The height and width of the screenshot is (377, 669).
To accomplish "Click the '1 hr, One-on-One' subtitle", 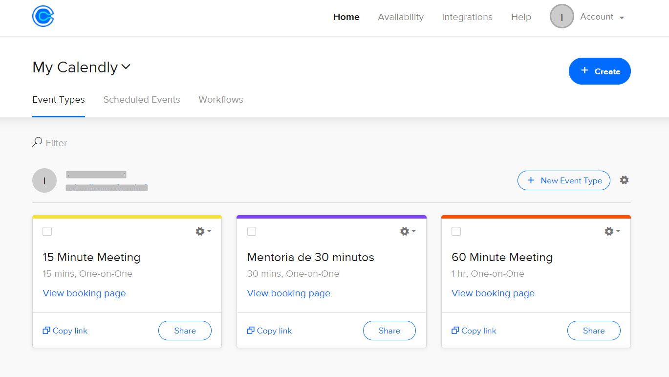I will (488, 274).
